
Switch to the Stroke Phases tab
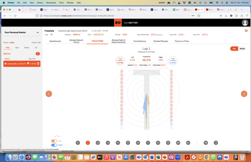[x=161, y=41]
